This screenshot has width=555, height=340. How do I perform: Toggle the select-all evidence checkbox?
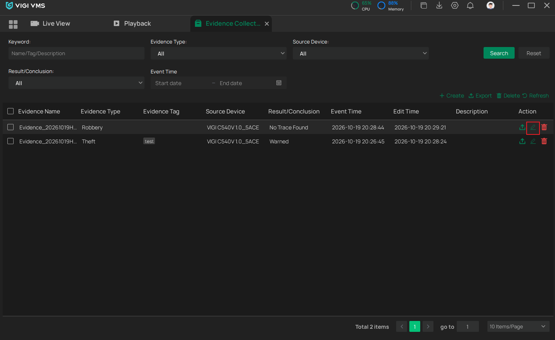(x=10, y=111)
